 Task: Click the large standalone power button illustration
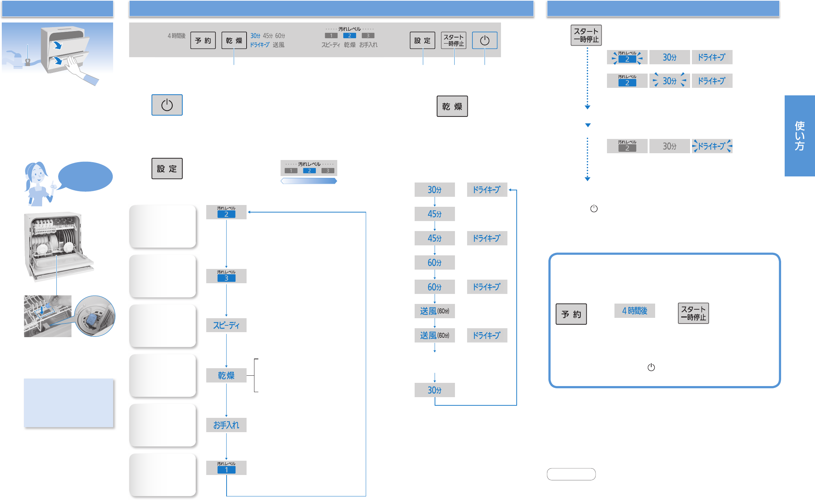(167, 105)
